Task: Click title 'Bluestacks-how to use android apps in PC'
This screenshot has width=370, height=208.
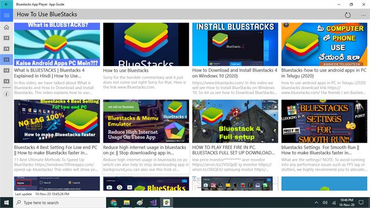Action: (324, 73)
